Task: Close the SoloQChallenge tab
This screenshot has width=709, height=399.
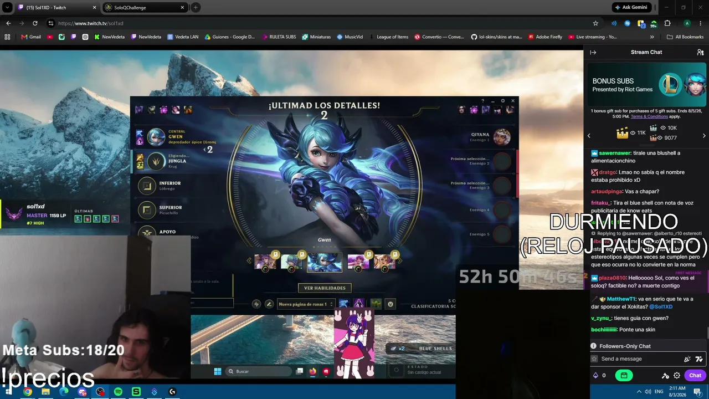Action: (x=183, y=8)
